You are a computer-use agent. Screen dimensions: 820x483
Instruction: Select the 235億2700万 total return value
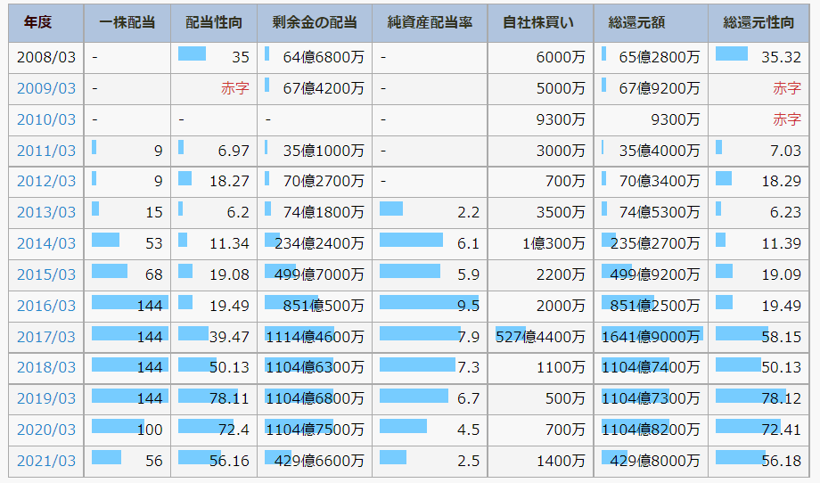pos(655,243)
